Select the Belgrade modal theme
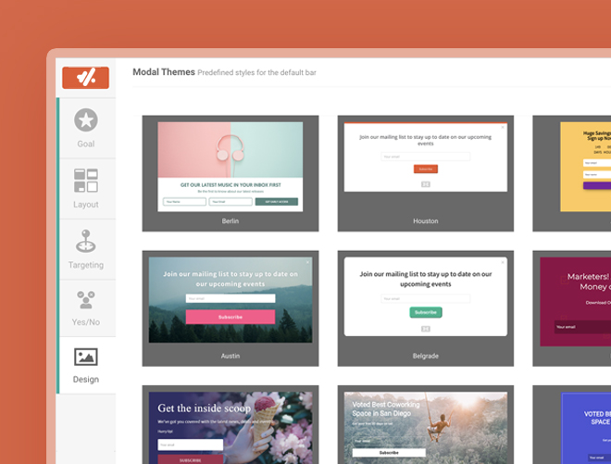 426,308
